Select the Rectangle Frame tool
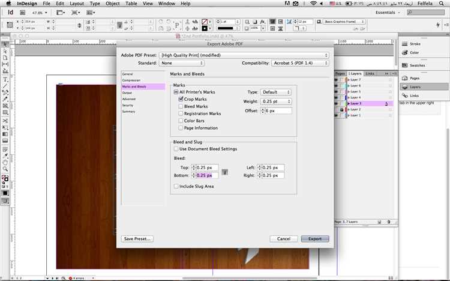450x281 pixels. 5,106
